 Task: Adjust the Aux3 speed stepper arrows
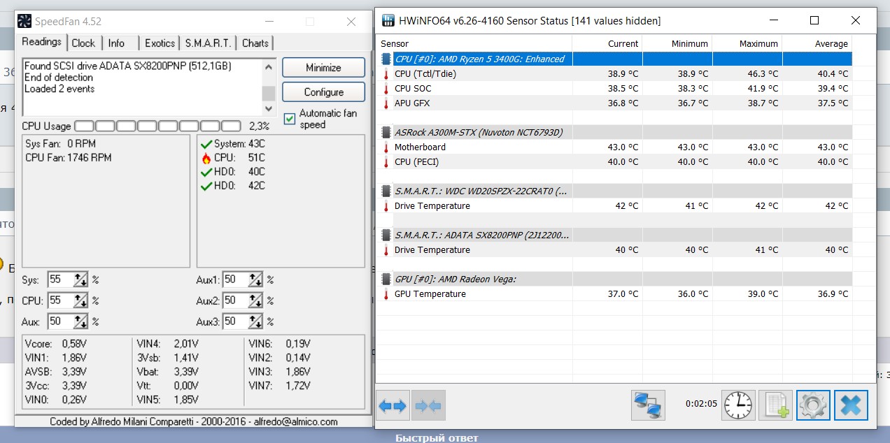255,321
